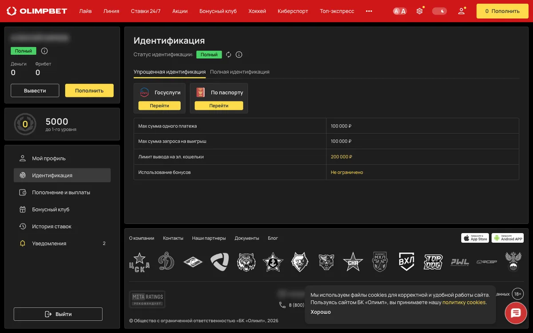Viewport: 533px width, 333px height.
Task: Click the Динамо partner logo
Action: click(166, 262)
